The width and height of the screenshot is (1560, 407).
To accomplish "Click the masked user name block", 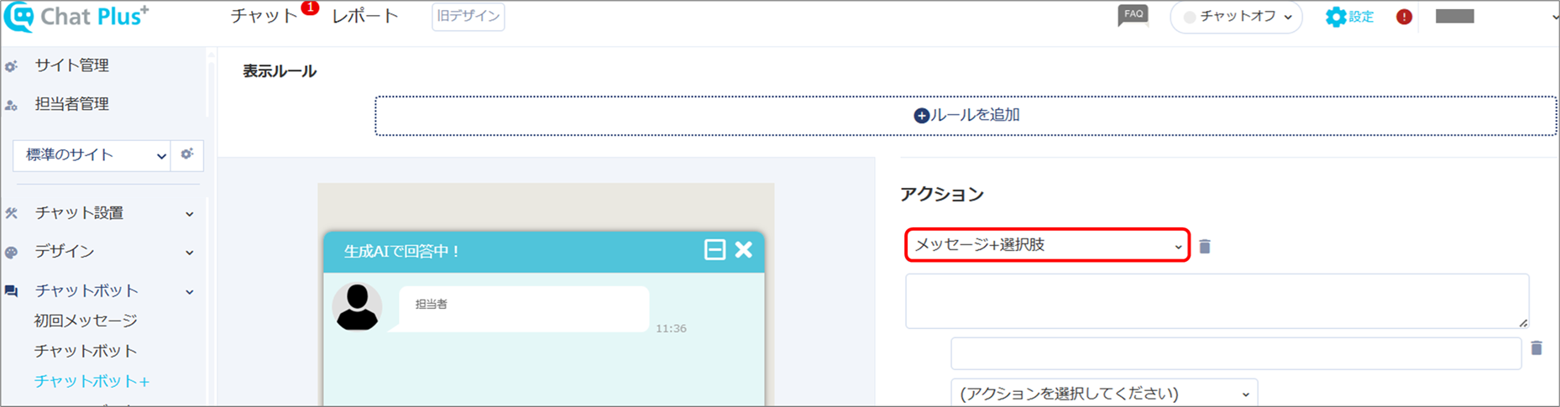I will coord(1455,17).
